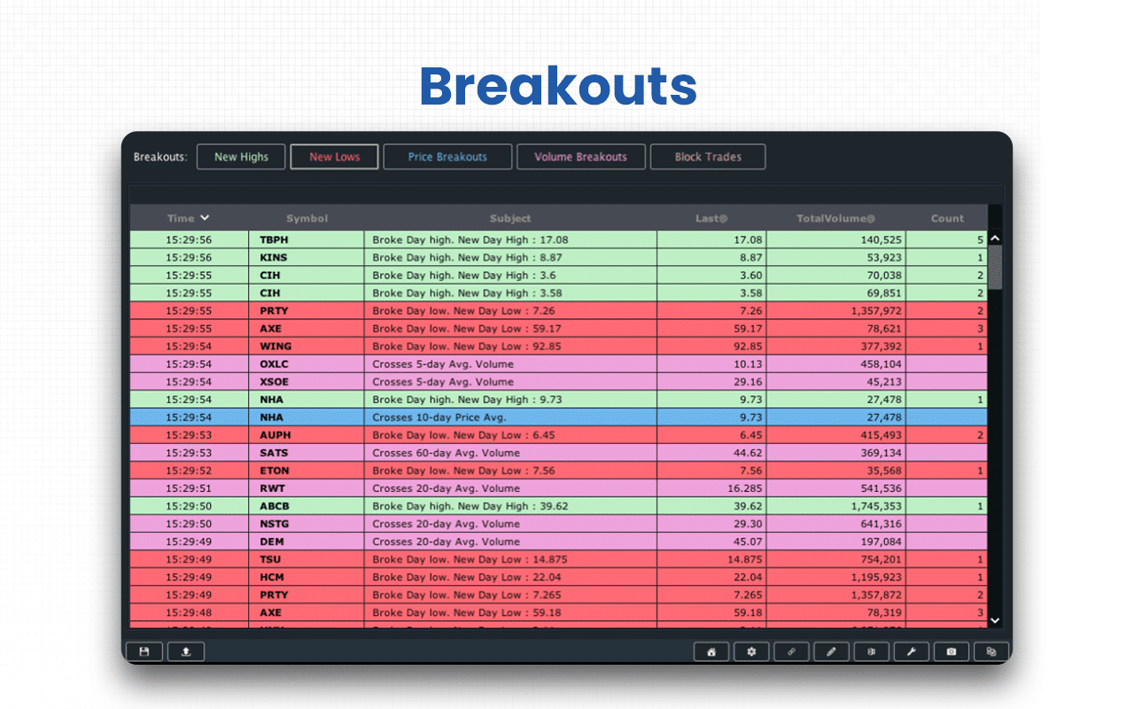Open the wrench tools icon
Screen dimensions: 1134x709
911,651
